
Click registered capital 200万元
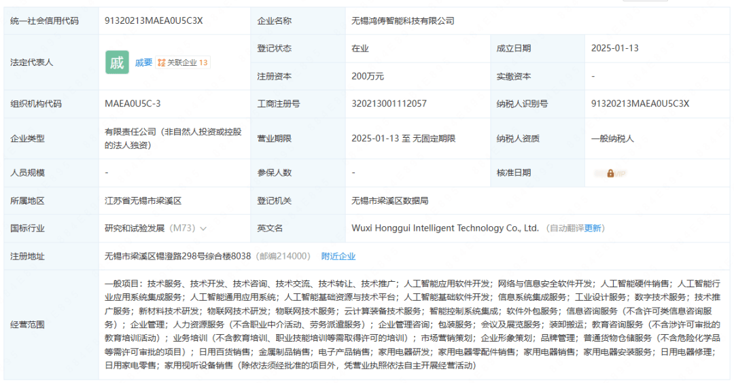click(368, 76)
